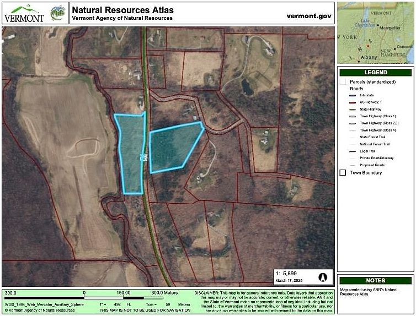Click the date 'March 17, 2025'
The image size is (416, 316).
click(289, 281)
